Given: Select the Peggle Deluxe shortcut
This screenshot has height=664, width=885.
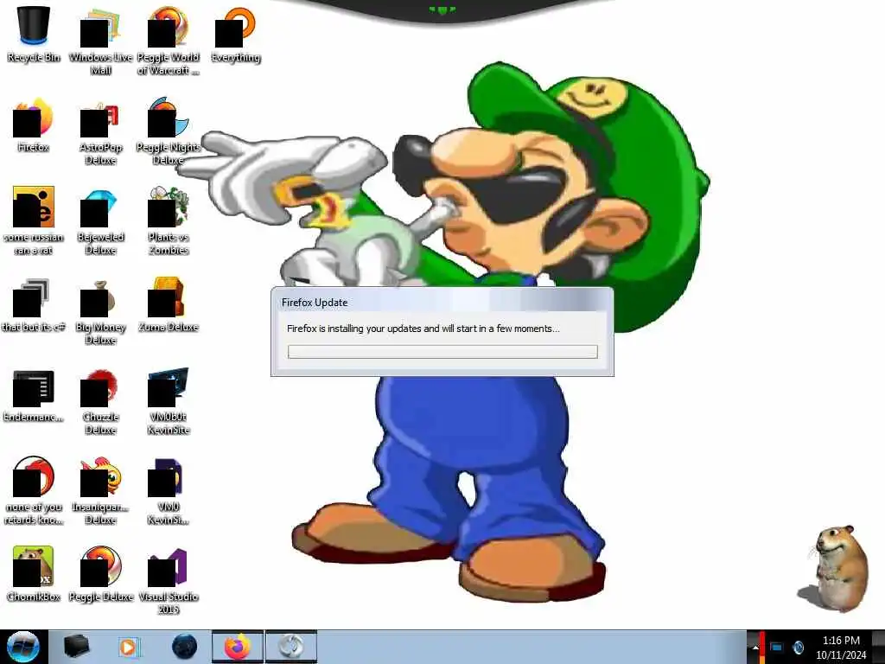Looking at the screenshot, I should pyautogui.click(x=100, y=574).
